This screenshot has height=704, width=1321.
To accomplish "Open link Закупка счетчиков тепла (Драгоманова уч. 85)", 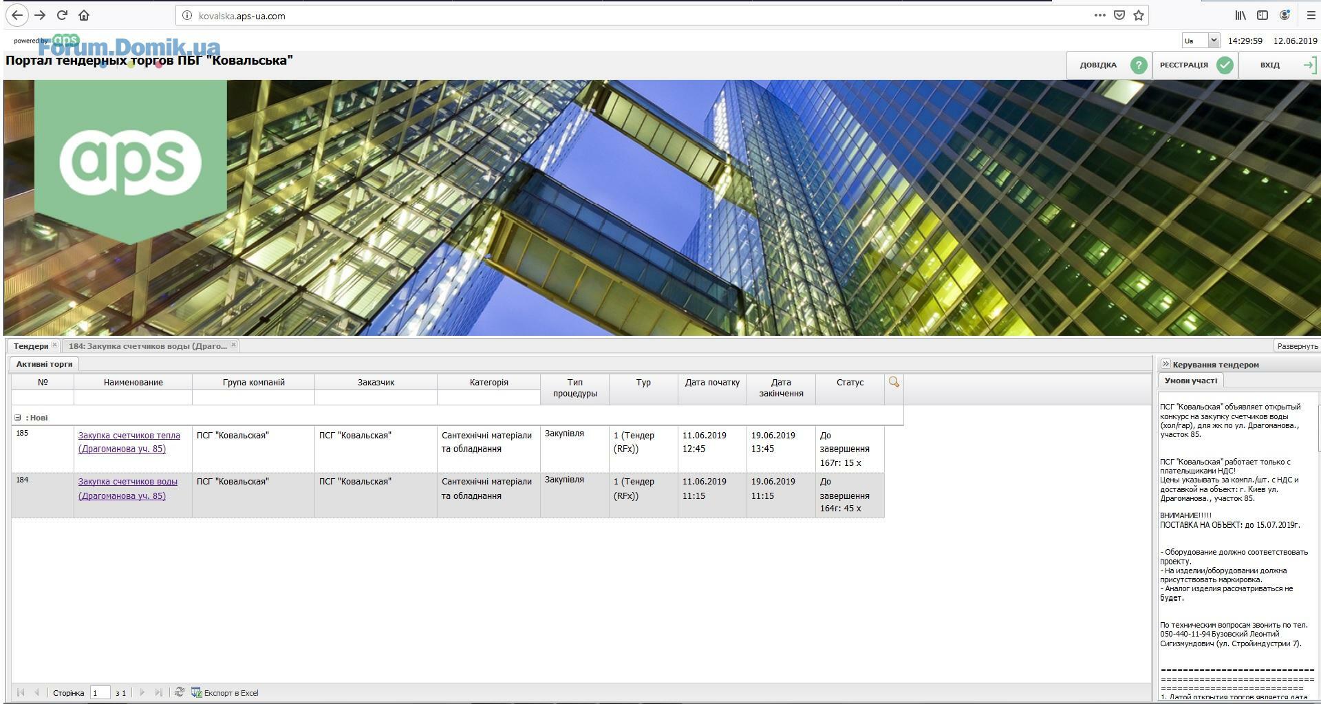I will point(129,442).
